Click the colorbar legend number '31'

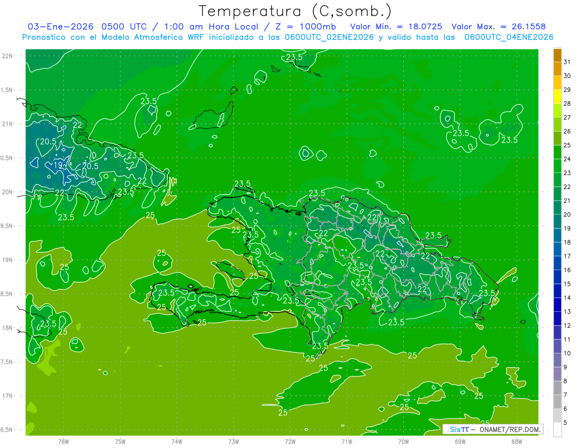(x=567, y=62)
